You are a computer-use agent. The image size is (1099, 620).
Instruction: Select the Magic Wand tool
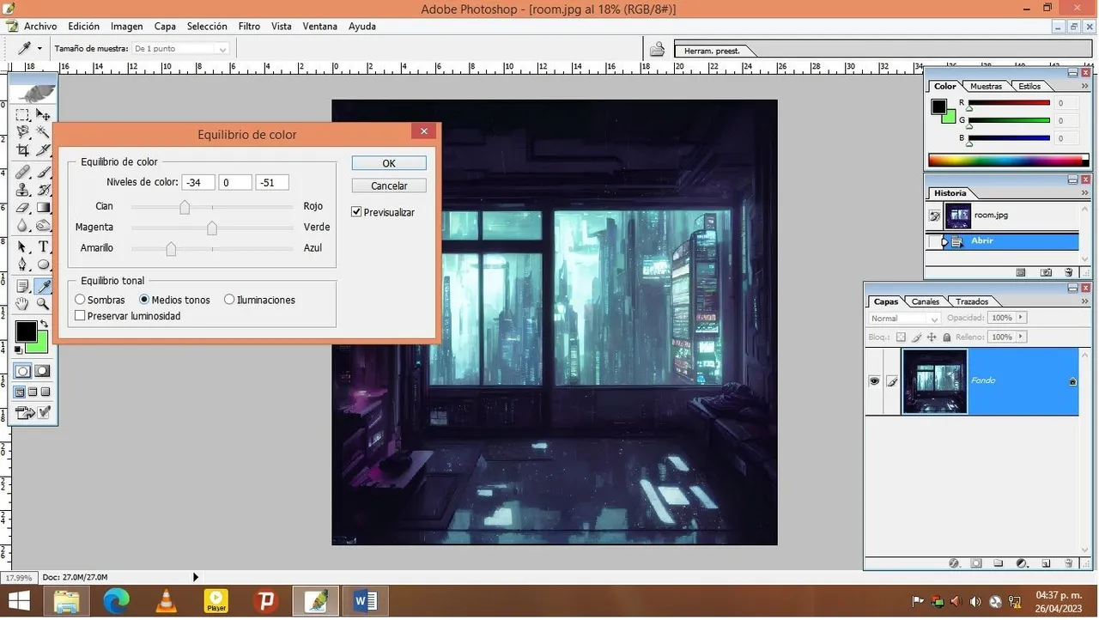[x=43, y=132]
